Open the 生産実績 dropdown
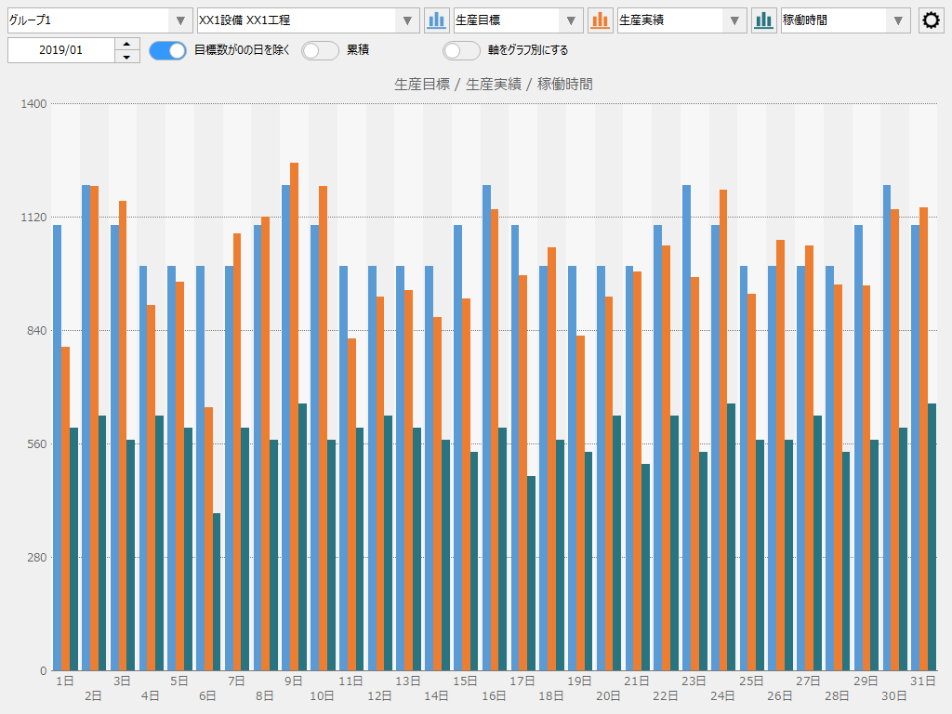Screen dimensions: 952x714 tap(681, 20)
